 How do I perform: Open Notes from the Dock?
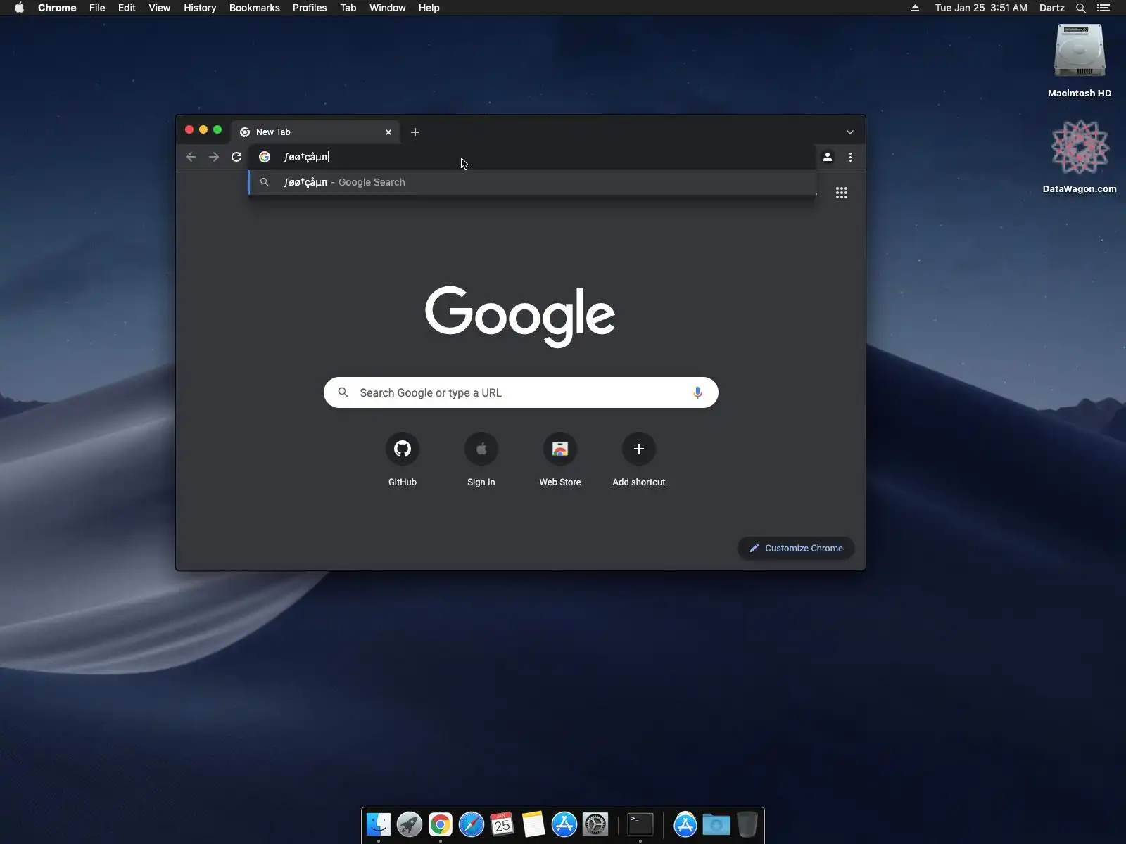point(533,824)
